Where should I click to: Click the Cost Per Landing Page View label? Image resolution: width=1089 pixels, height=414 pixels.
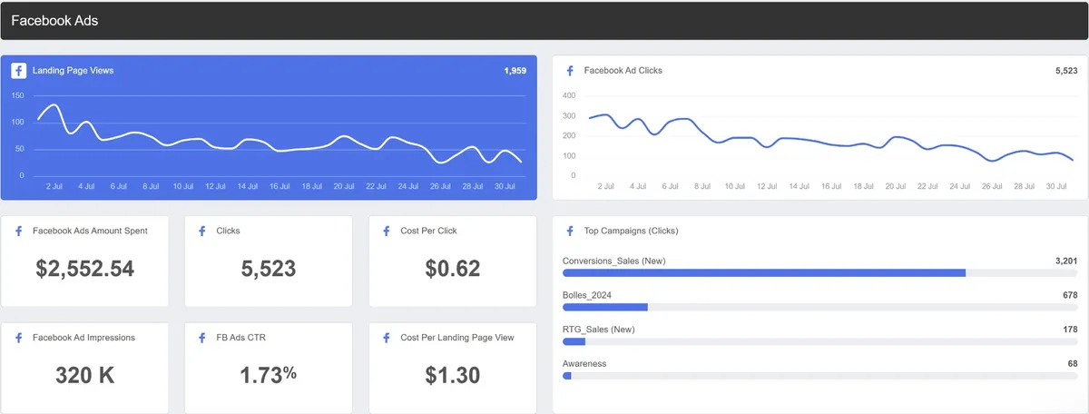(457, 337)
